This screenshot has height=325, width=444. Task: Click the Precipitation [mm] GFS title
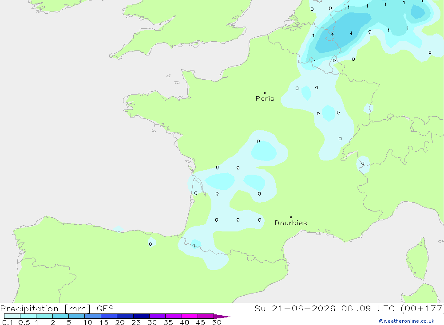click(57, 308)
